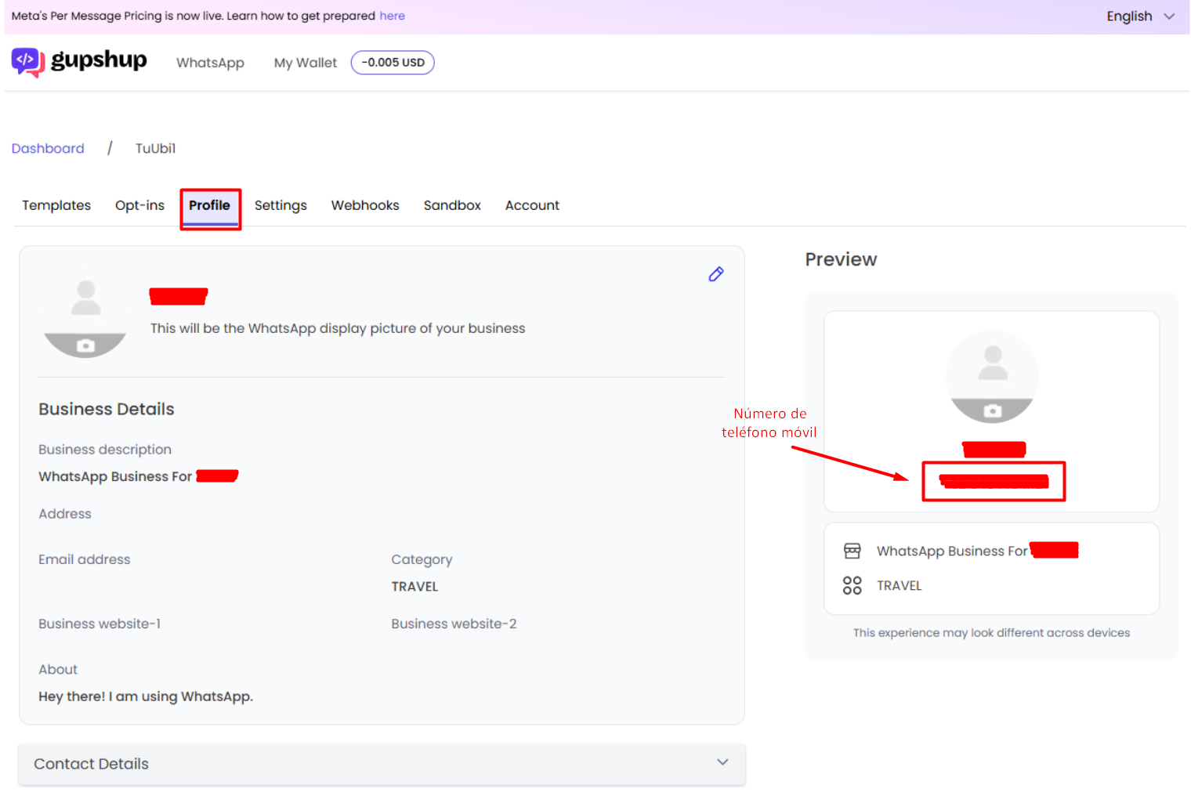1191x792 pixels.
Task: Expand the Contact Details section
Action: point(382,764)
